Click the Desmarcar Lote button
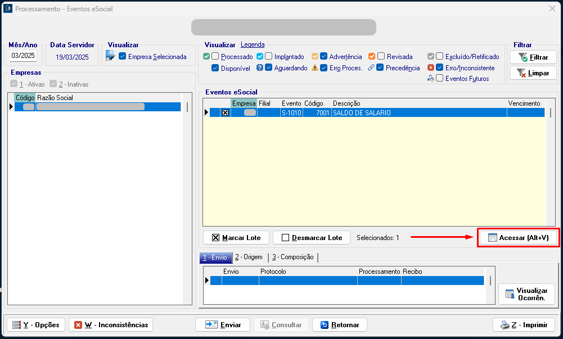Viewport: 563px width, 339px height. pyautogui.click(x=311, y=238)
